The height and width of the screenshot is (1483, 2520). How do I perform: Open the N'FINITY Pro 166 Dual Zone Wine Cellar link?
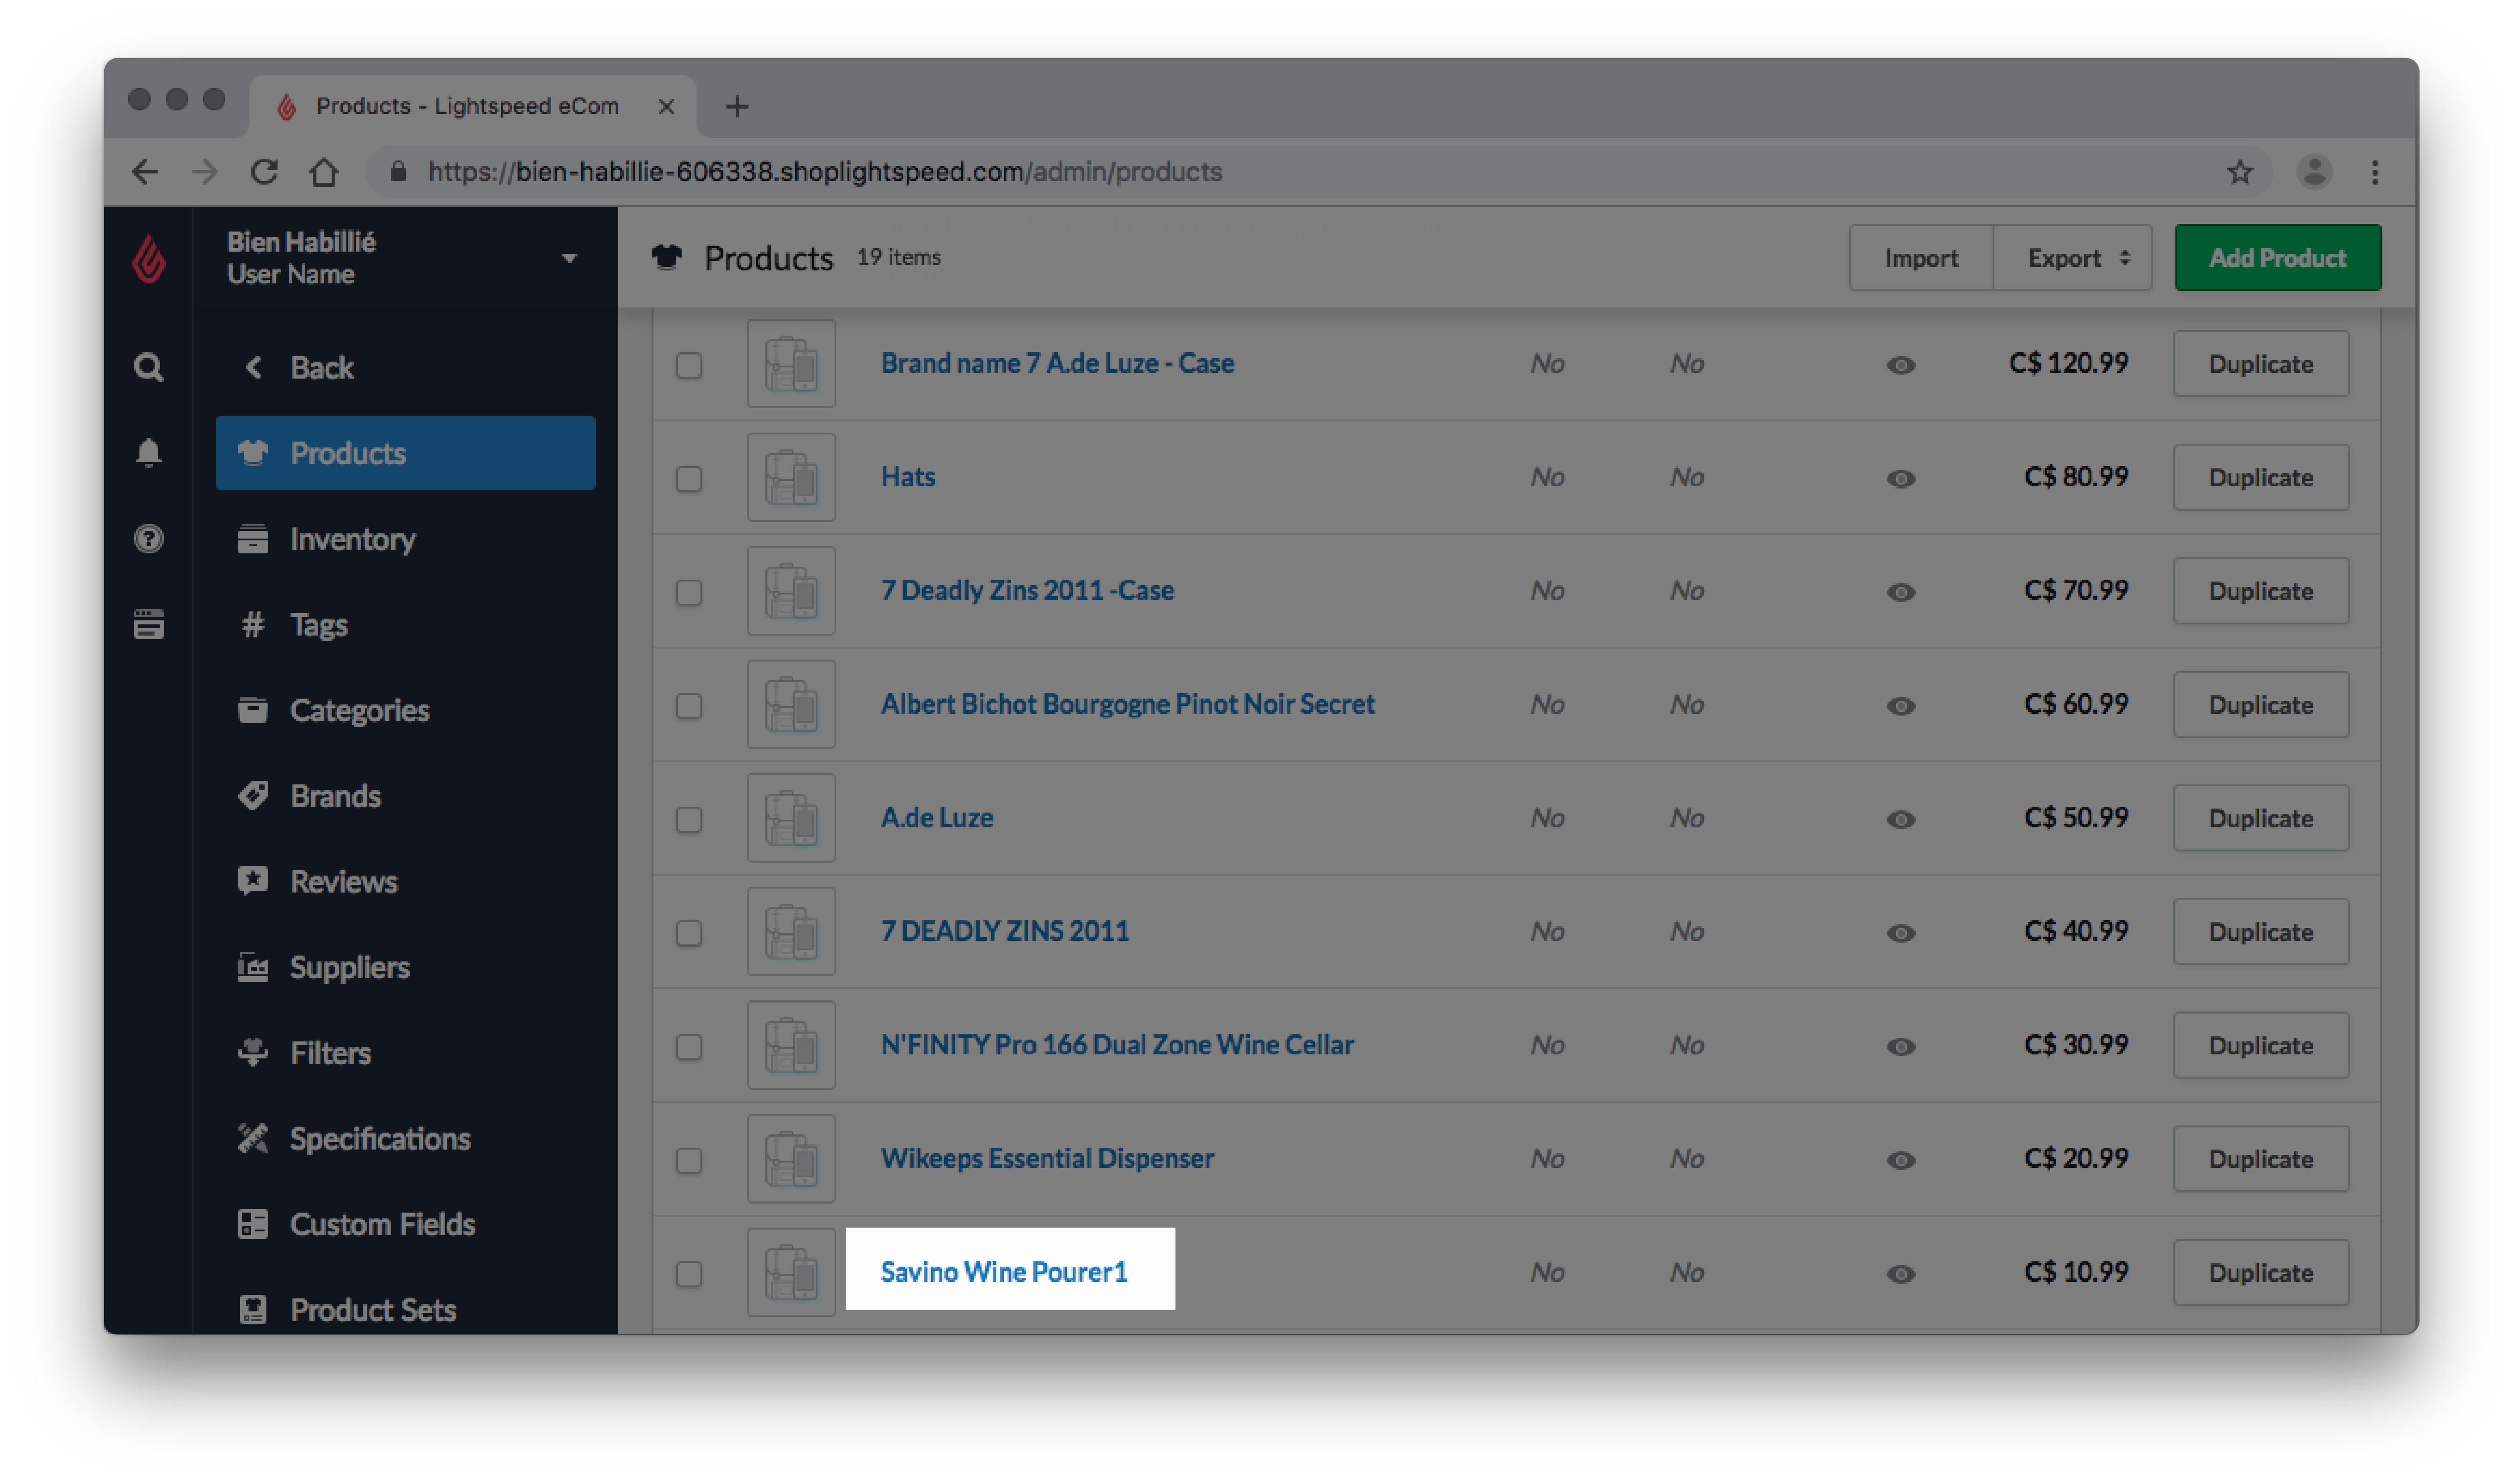[x=1117, y=1045]
